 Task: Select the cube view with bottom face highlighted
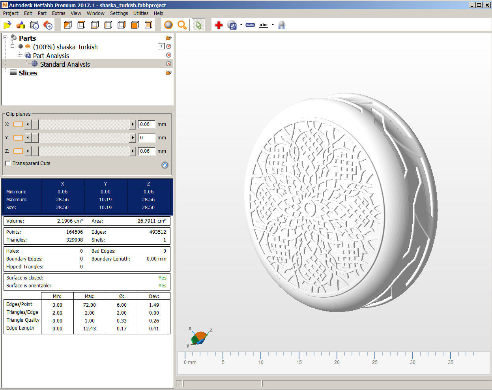[95, 25]
